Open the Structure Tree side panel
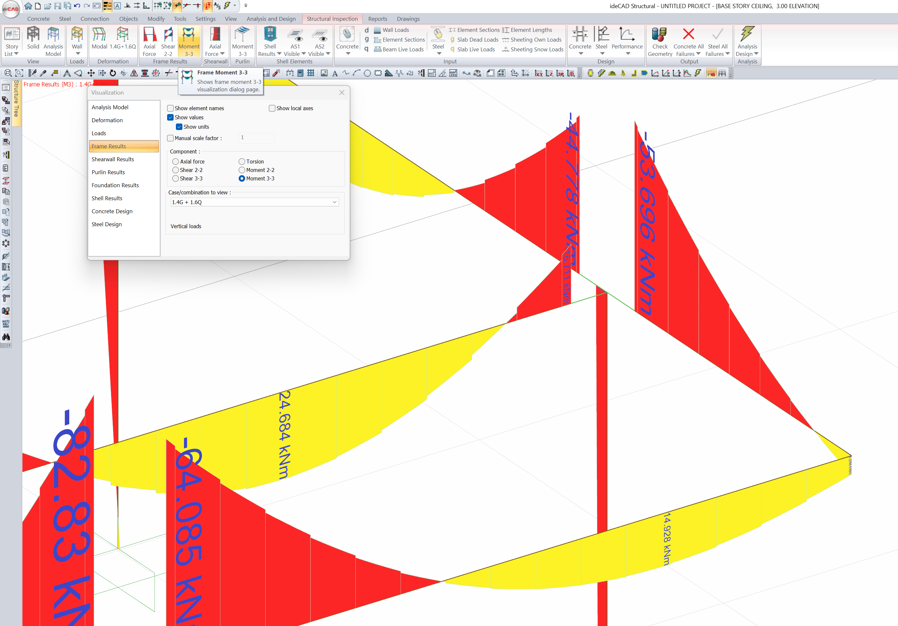The width and height of the screenshot is (898, 626). point(16,99)
